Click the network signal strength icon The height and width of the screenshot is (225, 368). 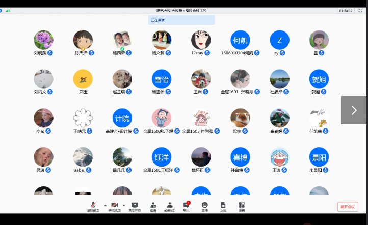(x=8, y=11)
